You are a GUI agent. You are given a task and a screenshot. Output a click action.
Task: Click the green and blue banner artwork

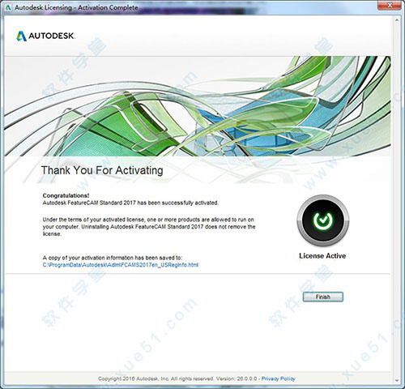click(x=198, y=106)
